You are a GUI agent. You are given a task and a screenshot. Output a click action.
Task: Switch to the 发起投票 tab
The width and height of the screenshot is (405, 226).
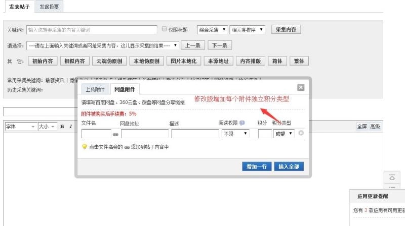coord(49,7)
